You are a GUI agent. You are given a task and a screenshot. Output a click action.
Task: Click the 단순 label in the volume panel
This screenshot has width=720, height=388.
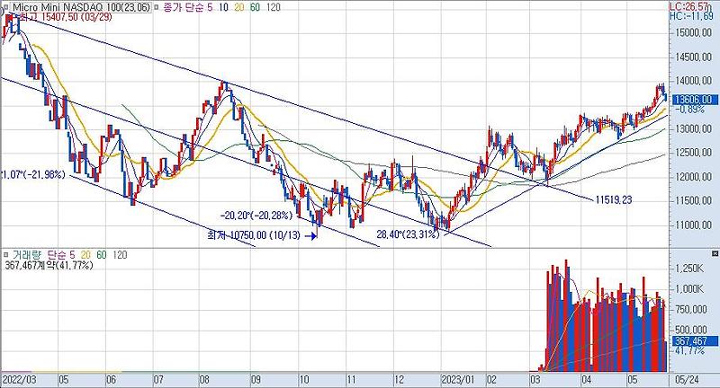pos(57,254)
